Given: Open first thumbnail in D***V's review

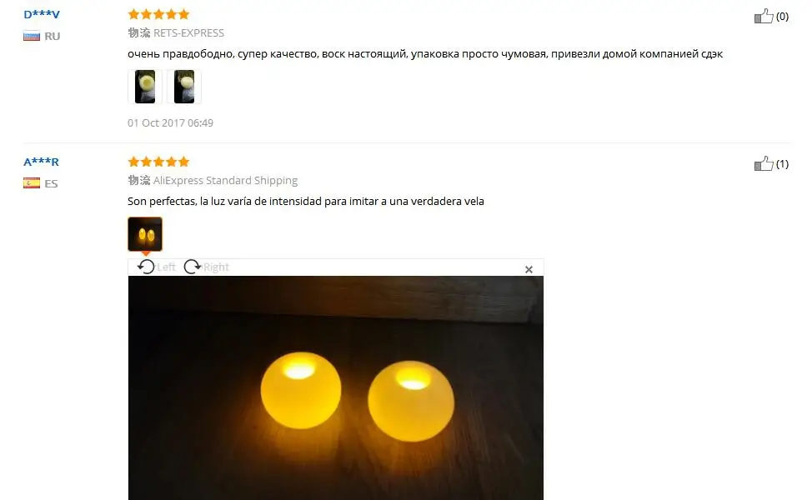Looking at the screenshot, I should coord(145,87).
